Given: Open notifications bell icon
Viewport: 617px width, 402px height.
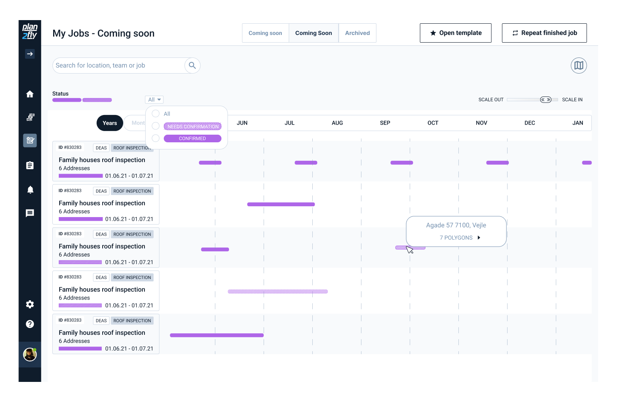Looking at the screenshot, I should point(30,189).
